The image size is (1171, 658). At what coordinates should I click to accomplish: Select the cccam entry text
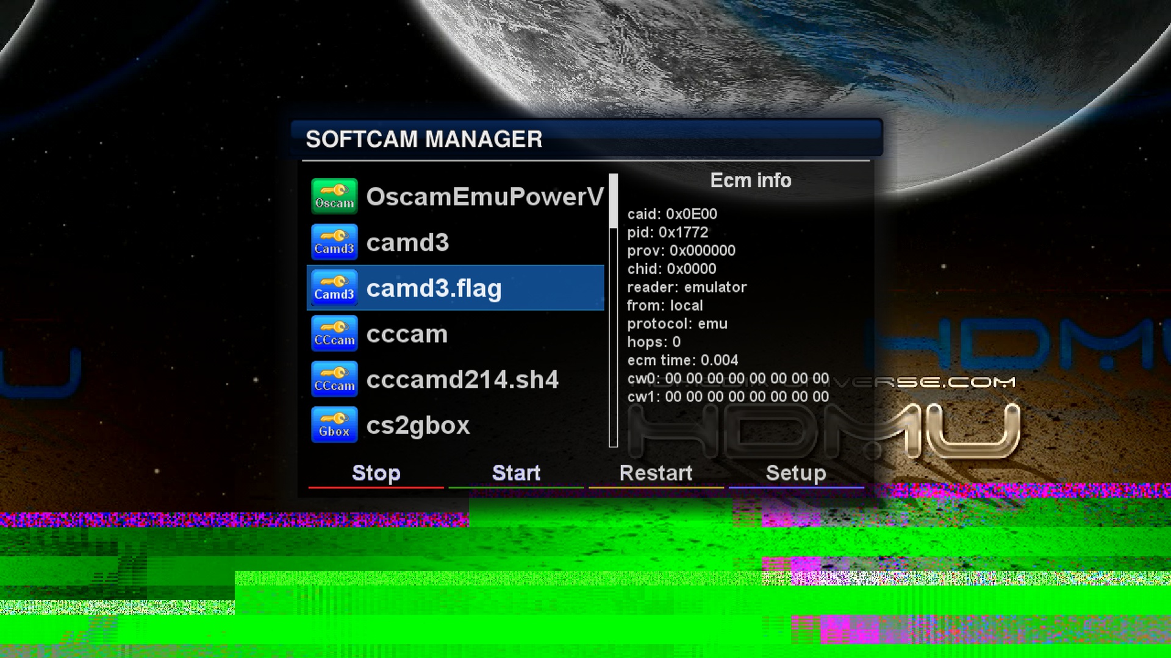point(407,334)
